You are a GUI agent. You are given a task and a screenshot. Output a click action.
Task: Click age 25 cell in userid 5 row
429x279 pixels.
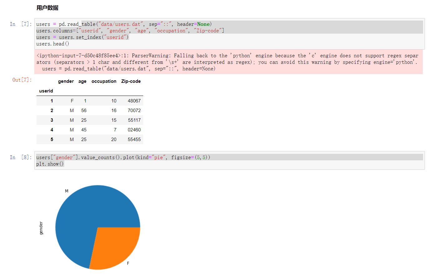84,139
